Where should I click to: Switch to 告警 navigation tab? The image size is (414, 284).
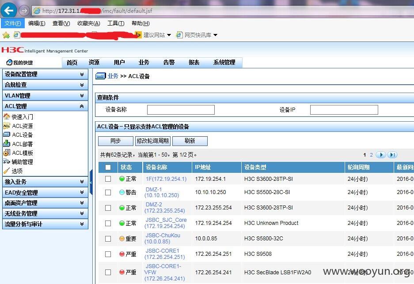pyautogui.click(x=169, y=62)
